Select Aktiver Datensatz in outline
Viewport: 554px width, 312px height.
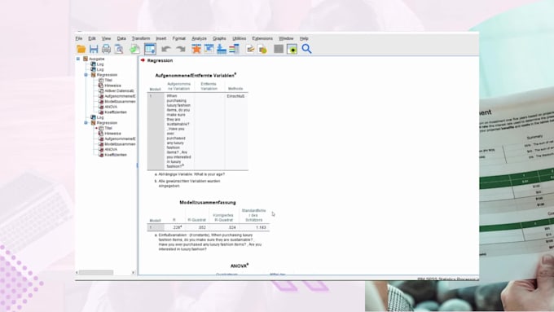pos(120,90)
